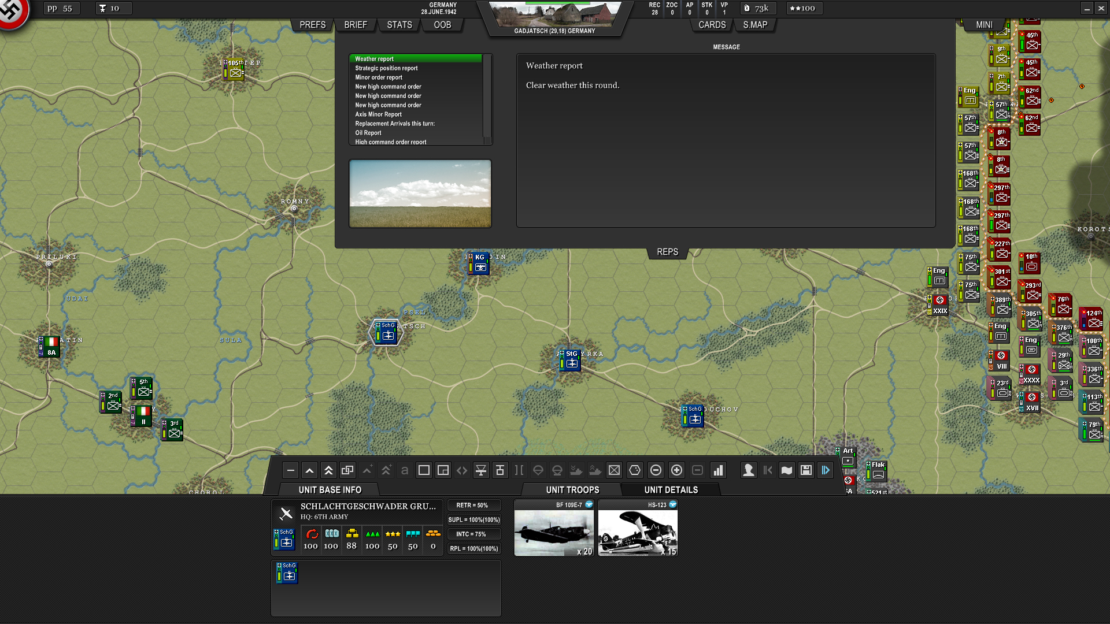Click the officer portrait icon
Viewport: 1110px width, 624px height.
pyautogui.click(x=749, y=470)
